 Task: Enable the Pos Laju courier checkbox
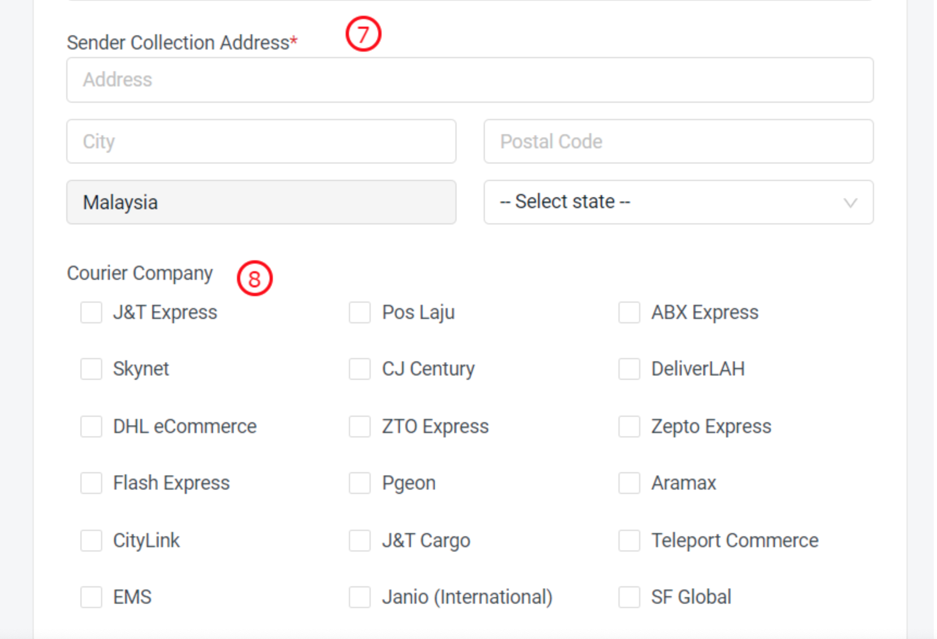tap(360, 312)
